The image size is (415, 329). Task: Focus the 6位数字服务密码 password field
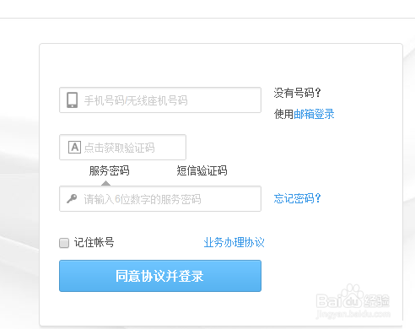pyautogui.click(x=160, y=198)
